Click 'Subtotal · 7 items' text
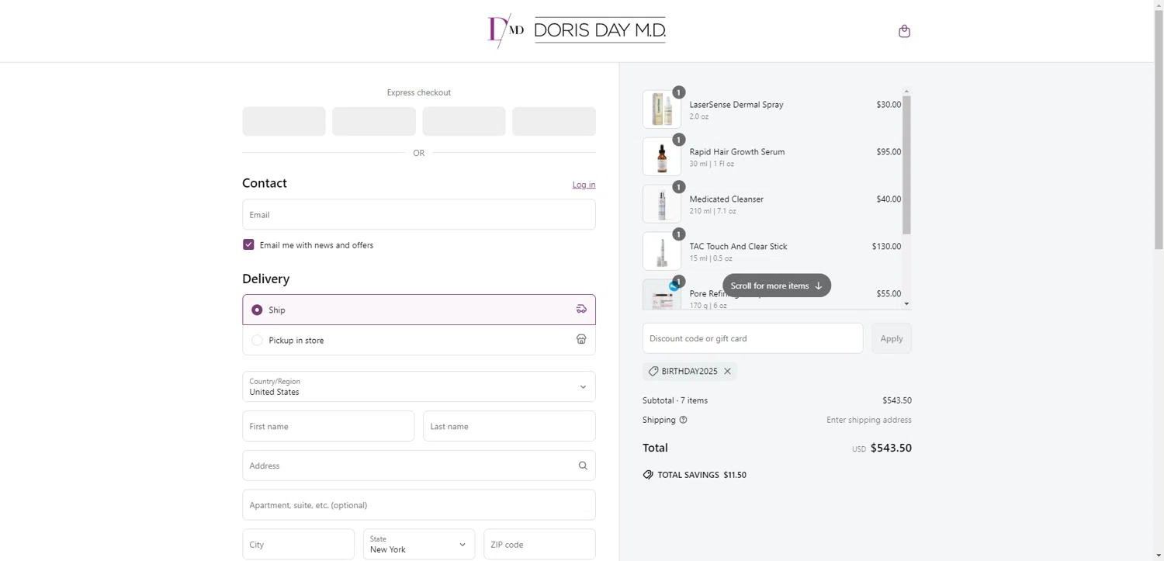The width and height of the screenshot is (1164, 561). pos(675,400)
